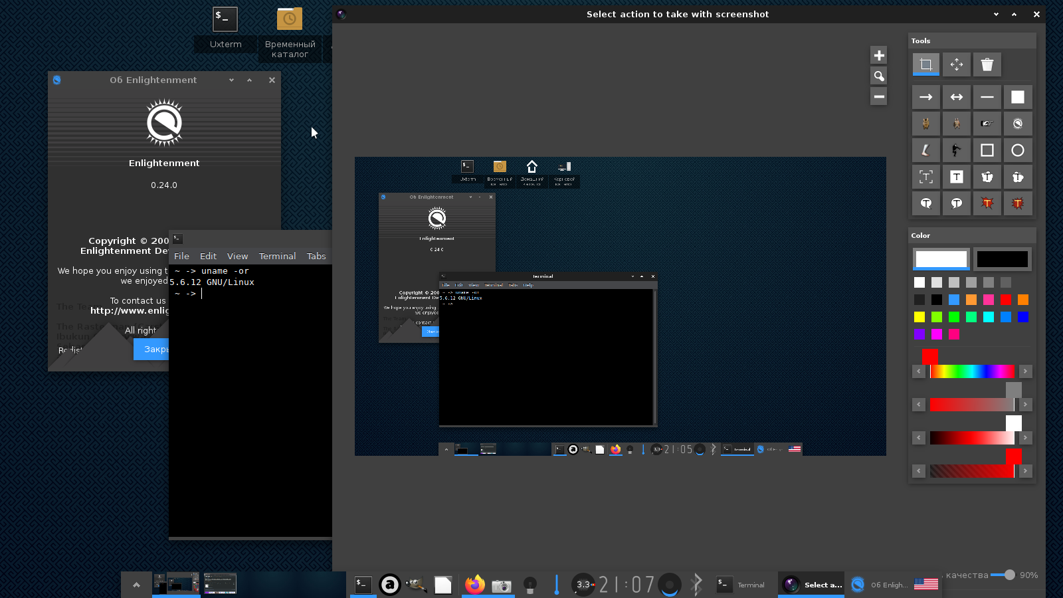This screenshot has width=1063, height=598.
Task: Click the black-to-white value slider
Action: (x=972, y=438)
